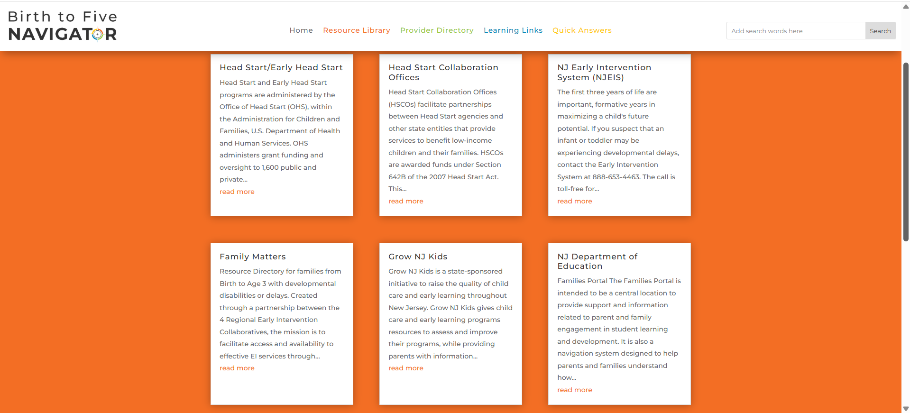The image size is (910, 413).
Task: Open the Provider Directory page
Action: point(437,30)
